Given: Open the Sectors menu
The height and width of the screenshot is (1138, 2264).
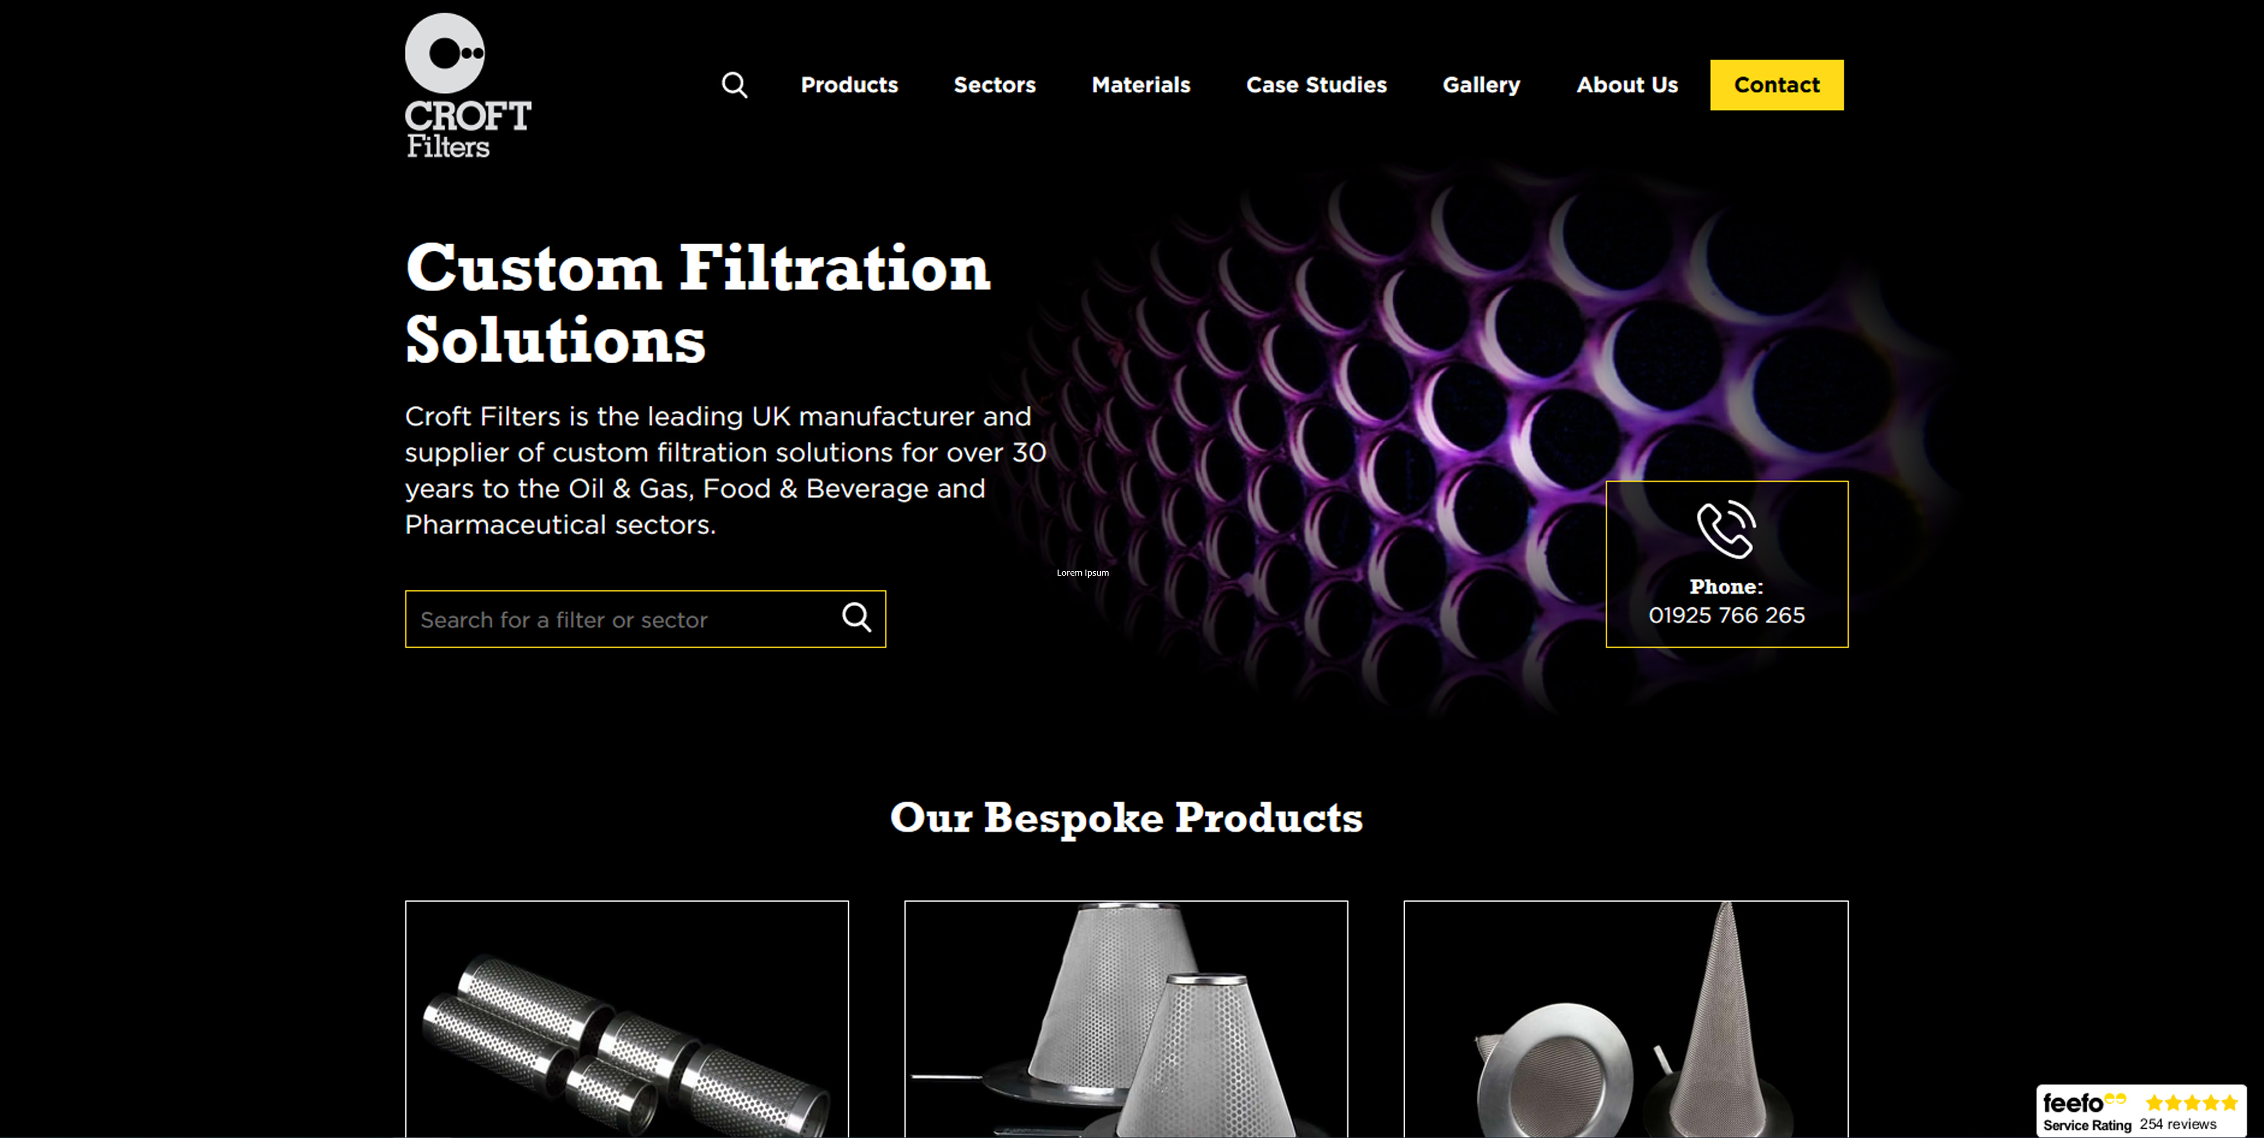Looking at the screenshot, I should click(x=995, y=85).
